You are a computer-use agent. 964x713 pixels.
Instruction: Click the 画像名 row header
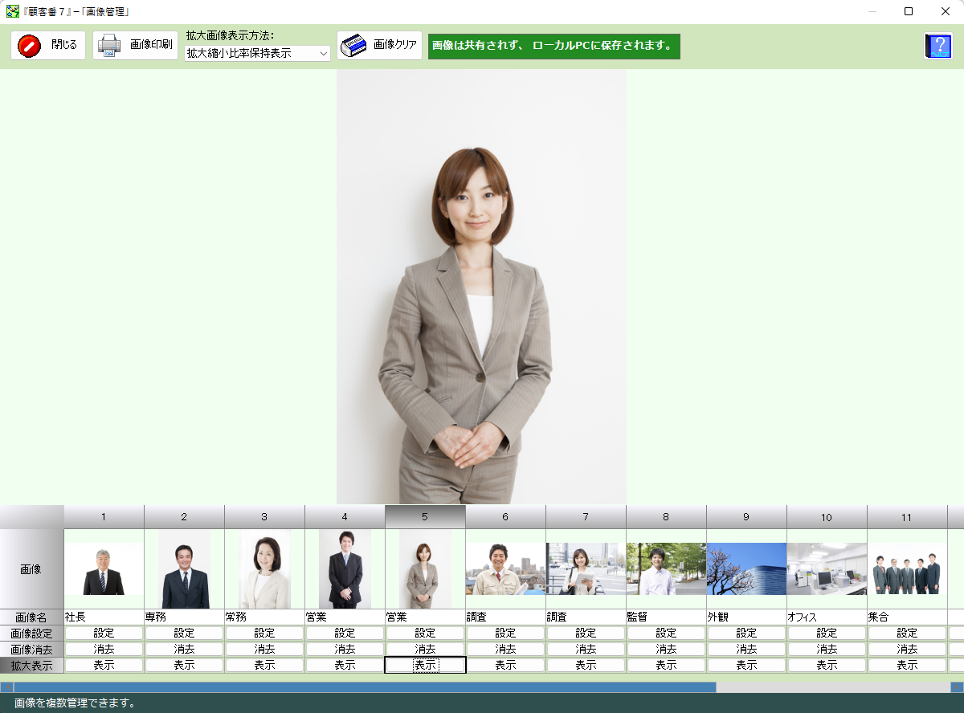32,617
